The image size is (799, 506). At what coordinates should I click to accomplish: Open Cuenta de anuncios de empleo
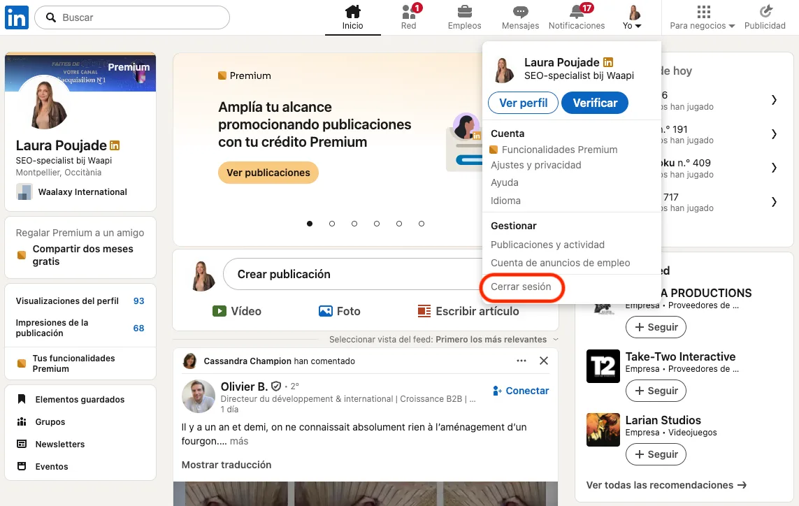[x=561, y=263]
